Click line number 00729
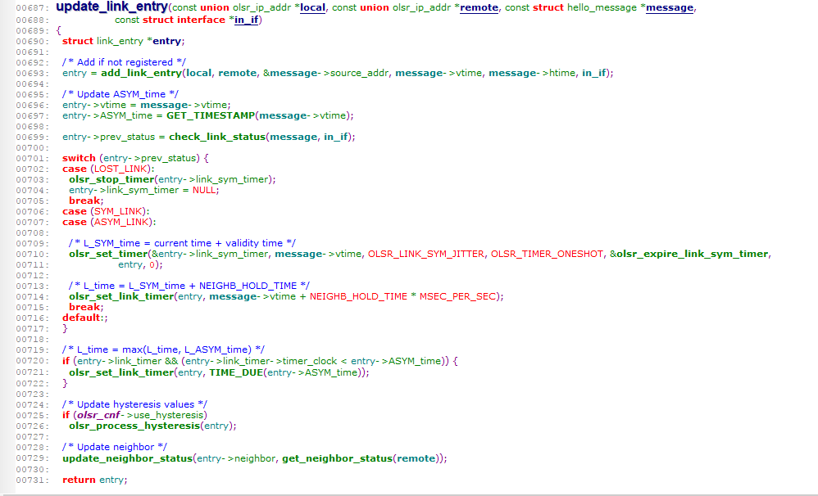Screen dimensions: 818x496 [32, 459]
